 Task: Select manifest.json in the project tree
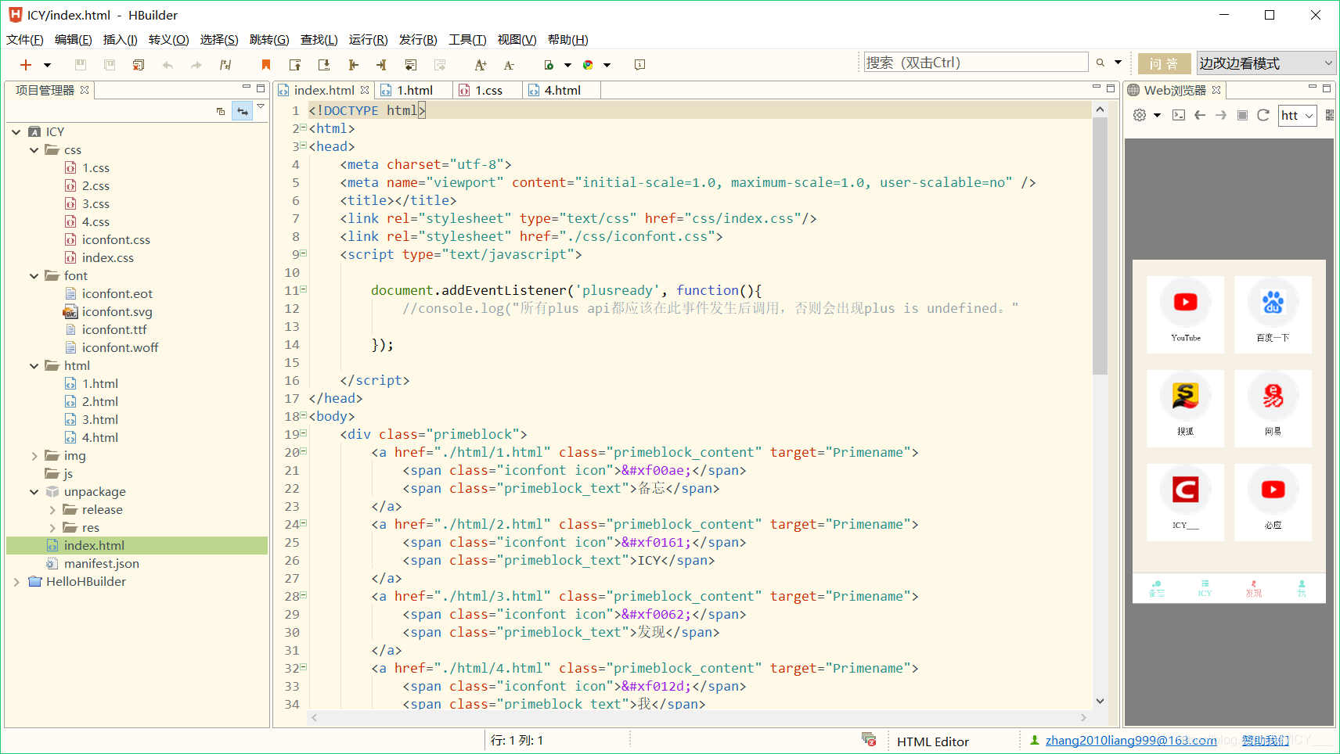click(102, 564)
